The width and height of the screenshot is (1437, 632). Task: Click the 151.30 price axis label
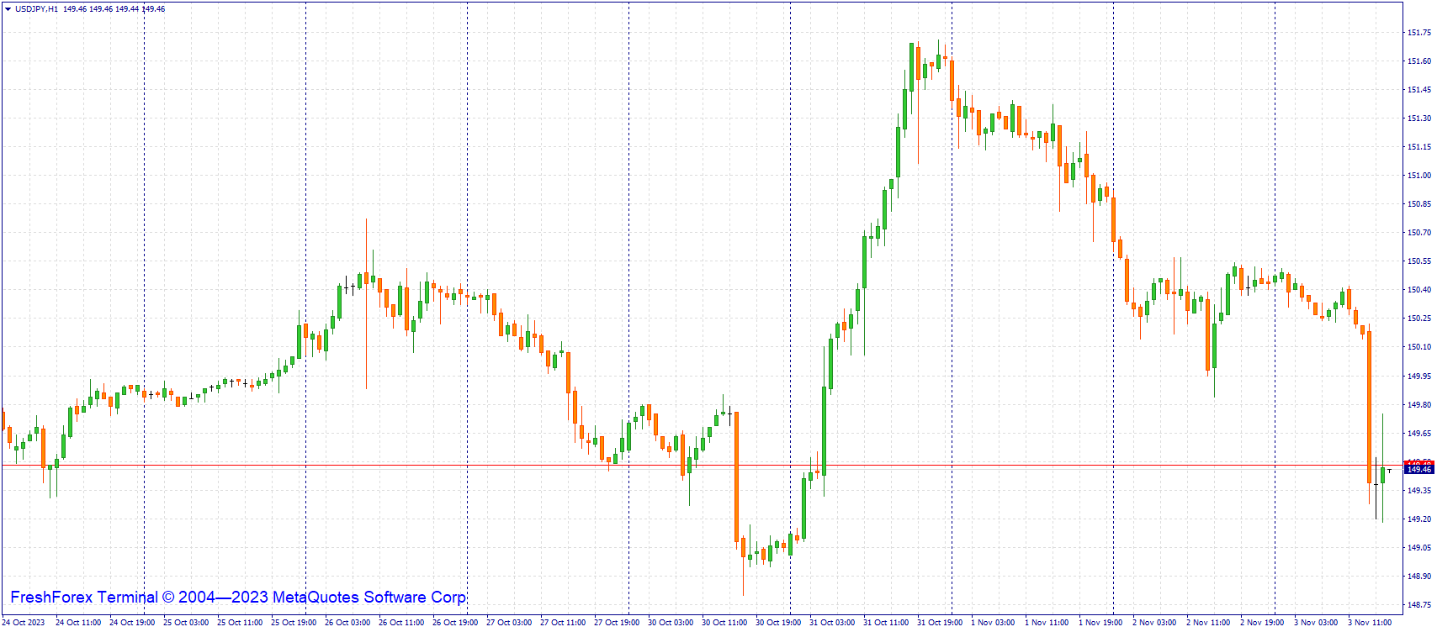(1419, 118)
